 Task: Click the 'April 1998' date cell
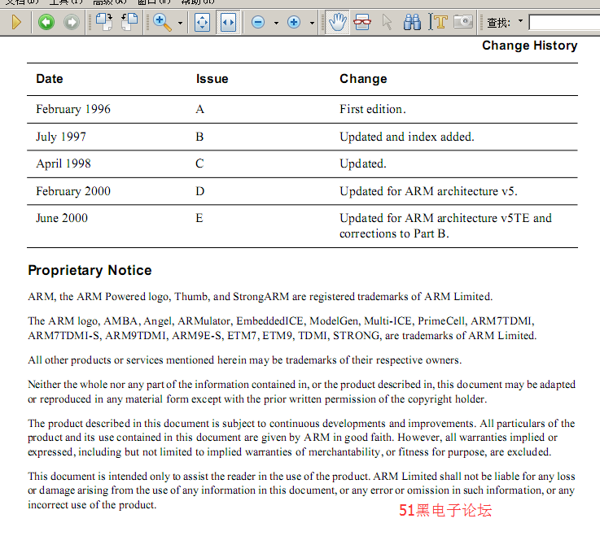pyautogui.click(x=64, y=164)
